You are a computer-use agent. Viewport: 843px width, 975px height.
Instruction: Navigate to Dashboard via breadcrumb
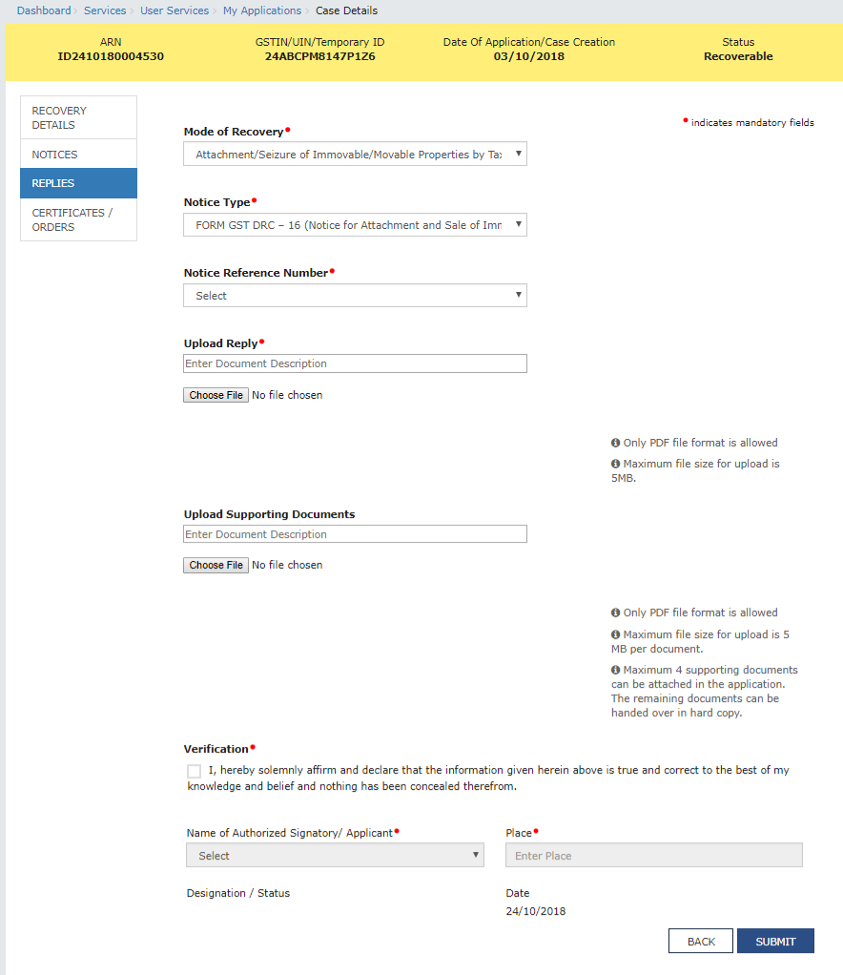click(43, 10)
